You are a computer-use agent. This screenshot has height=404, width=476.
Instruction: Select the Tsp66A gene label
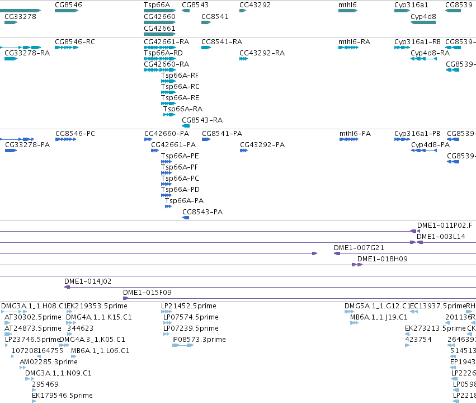(x=157, y=5)
